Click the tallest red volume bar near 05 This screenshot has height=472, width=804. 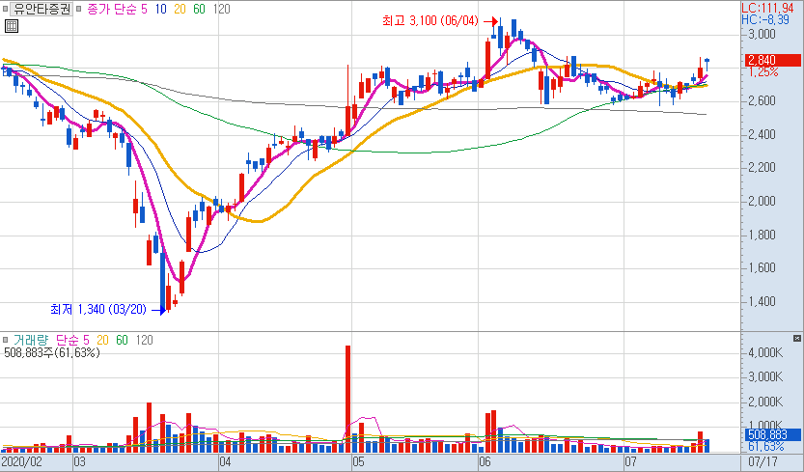[347, 399]
